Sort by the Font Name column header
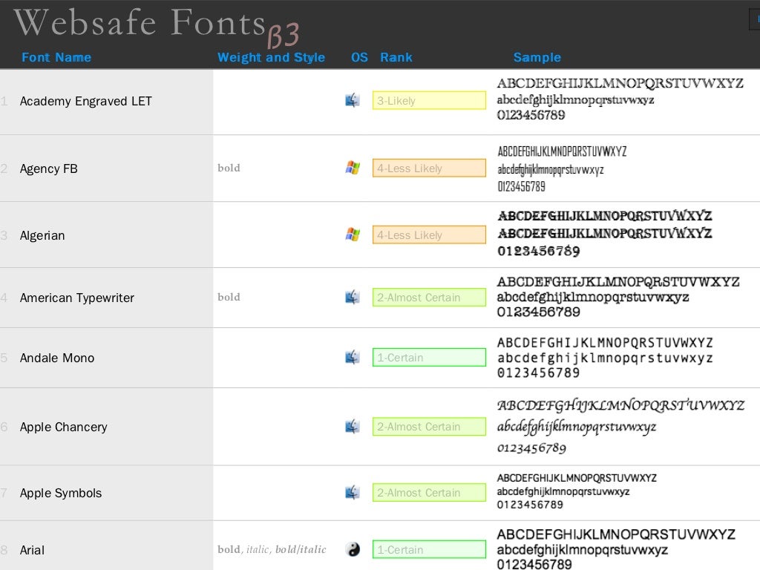The width and height of the screenshot is (760, 570). (56, 57)
